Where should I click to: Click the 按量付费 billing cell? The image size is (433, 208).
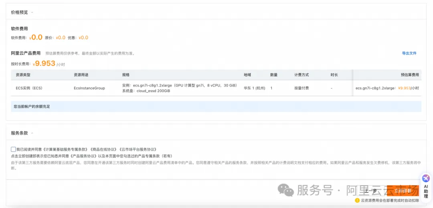[301, 88]
